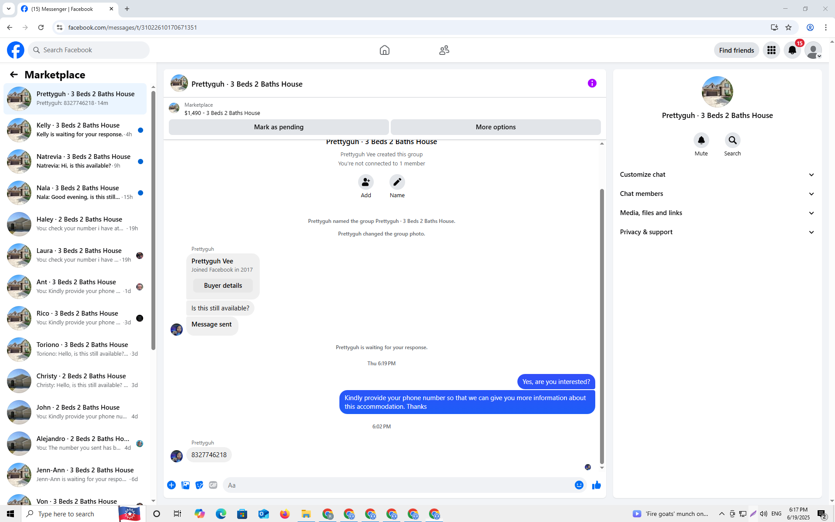Choose a GIF
The image size is (835, 522).
(213, 485)
